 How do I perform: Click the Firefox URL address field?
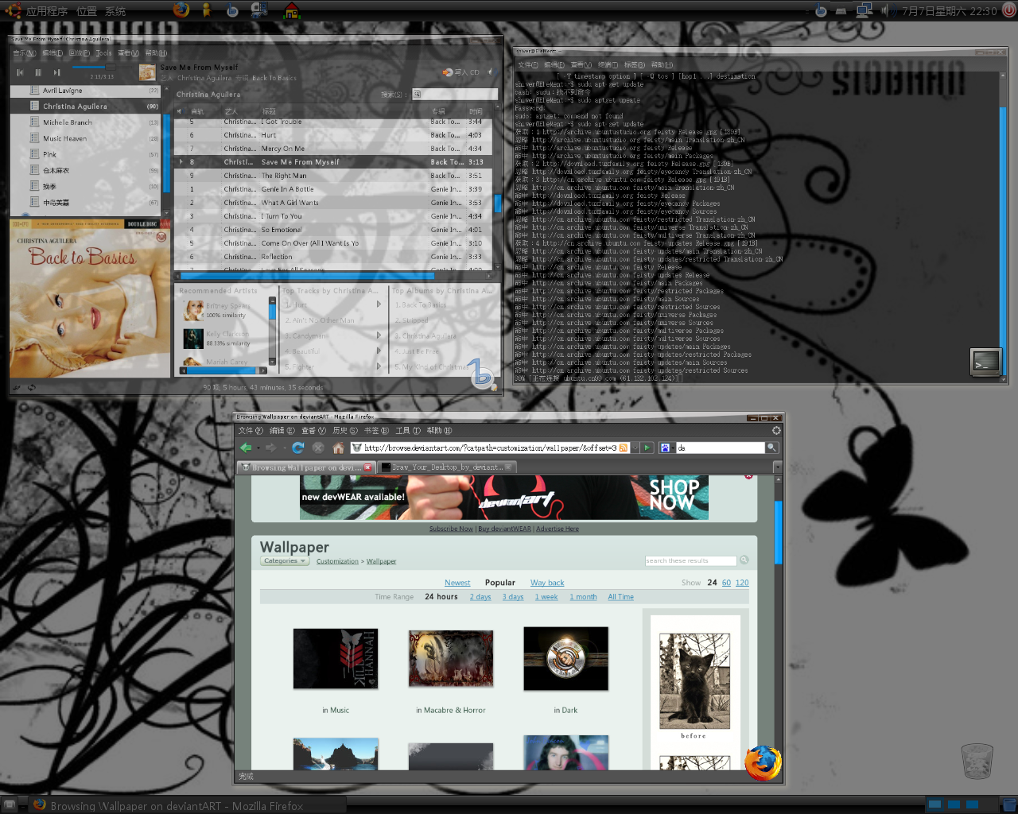click(x=490, y=448)
